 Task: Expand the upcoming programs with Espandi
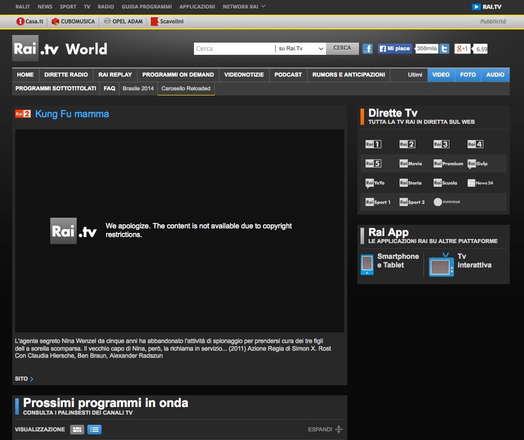point(325,429)
